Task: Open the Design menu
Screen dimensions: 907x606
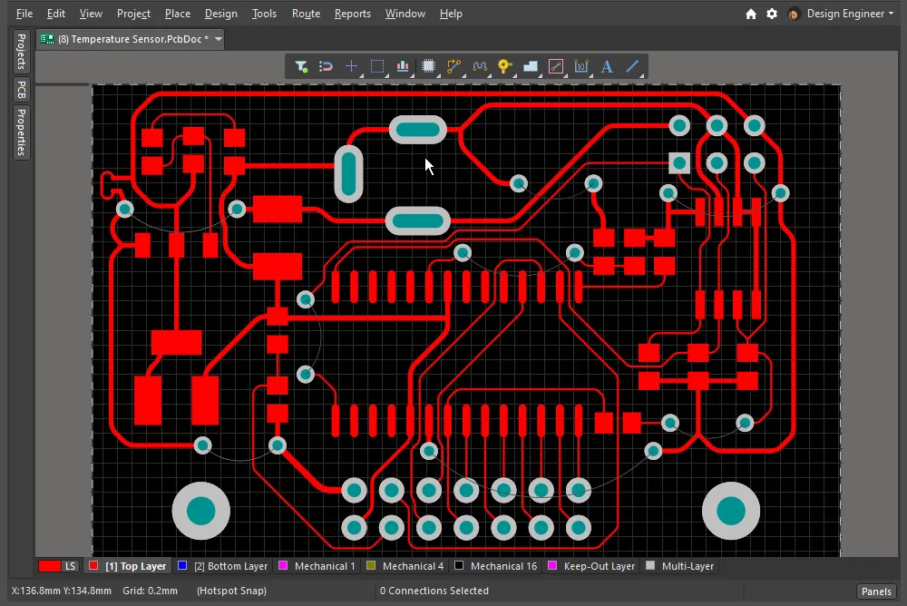Action: pyautogui.click(x=220, y=14)
